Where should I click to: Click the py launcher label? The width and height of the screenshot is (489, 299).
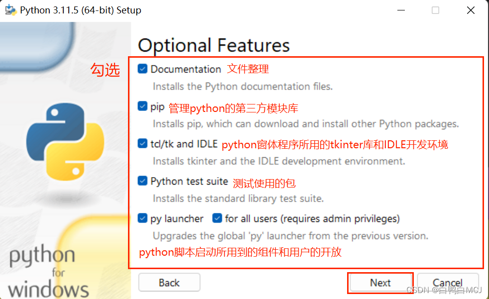(177, 219)
